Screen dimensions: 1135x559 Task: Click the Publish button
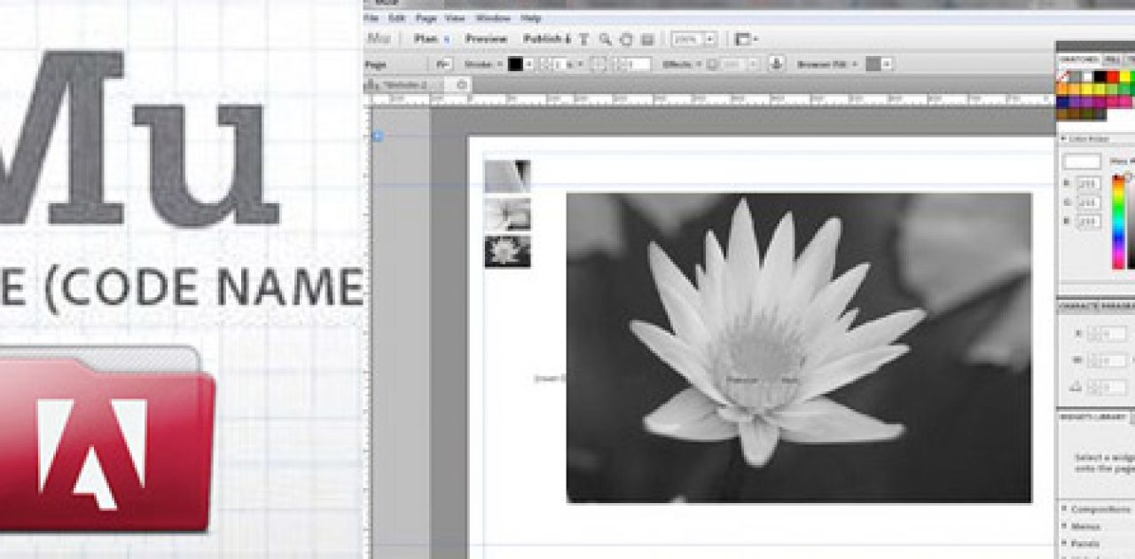click(544, 39)
